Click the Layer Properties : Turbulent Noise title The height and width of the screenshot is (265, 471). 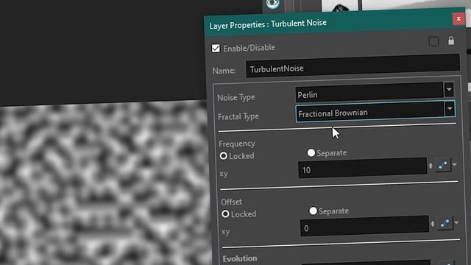[x=268, y=24]
